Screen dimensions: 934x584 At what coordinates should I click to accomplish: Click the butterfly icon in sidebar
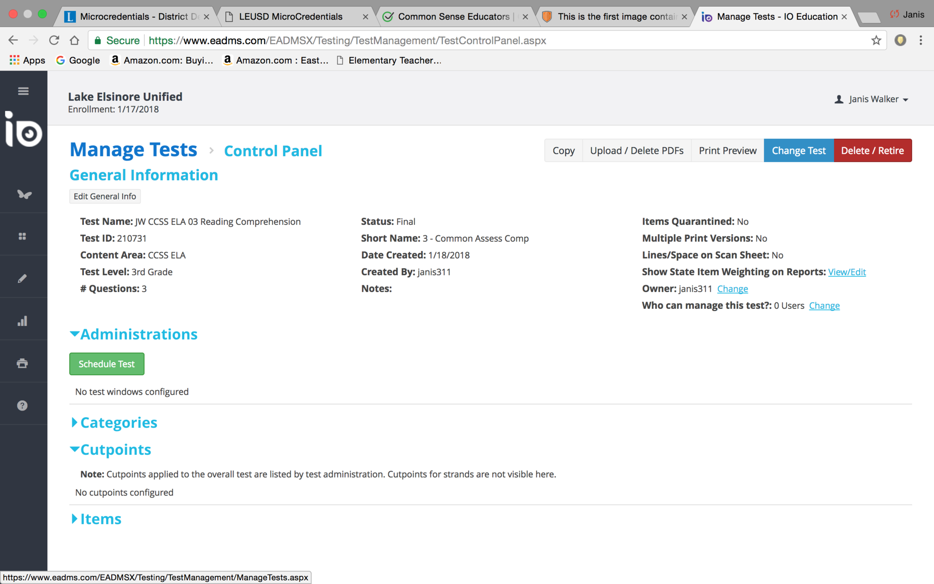point(24,194)
